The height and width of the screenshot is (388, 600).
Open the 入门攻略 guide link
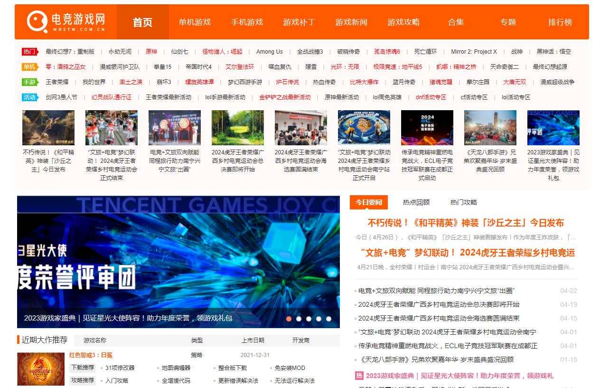(x=117, y=380)
